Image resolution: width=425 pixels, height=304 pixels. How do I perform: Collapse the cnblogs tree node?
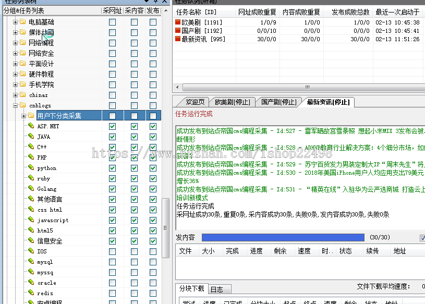(x=16, y=105)
